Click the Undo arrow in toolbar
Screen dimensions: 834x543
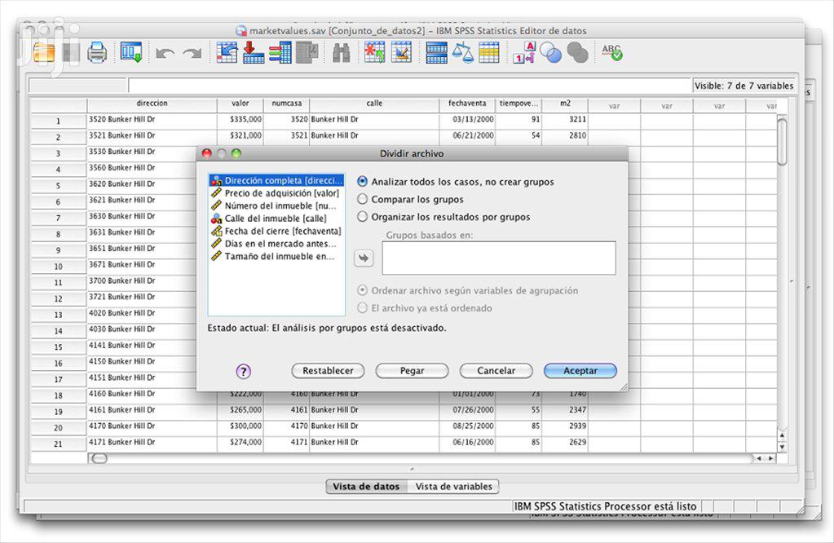[165, 53]
